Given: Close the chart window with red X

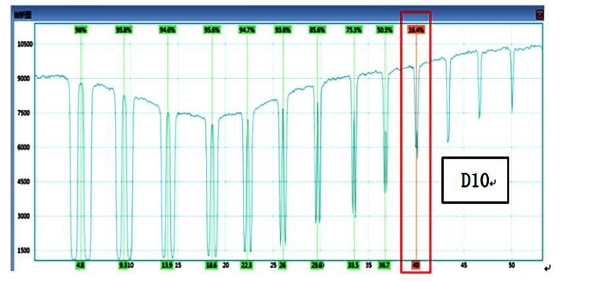Looking at the screenshot, I should (x=540, y=14).
